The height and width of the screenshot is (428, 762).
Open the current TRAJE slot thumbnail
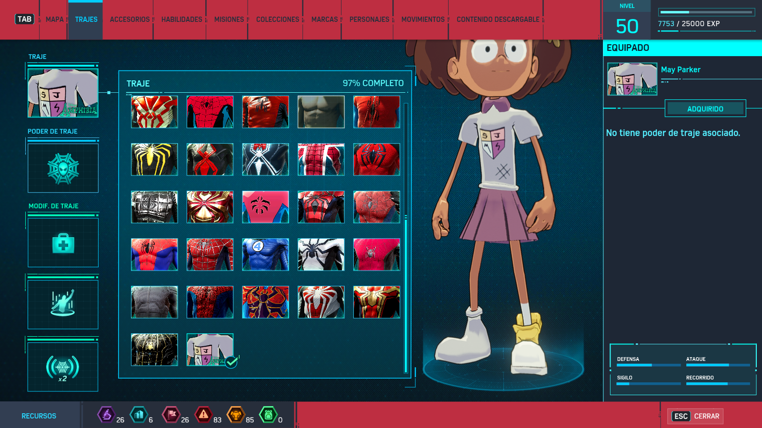[63, 93]
